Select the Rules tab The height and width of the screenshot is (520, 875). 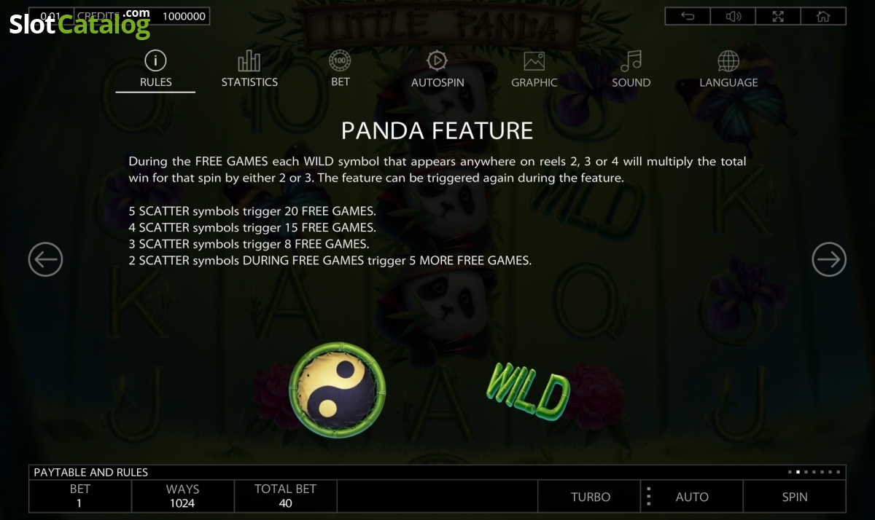pyautogui.click(x=155, y=70)
